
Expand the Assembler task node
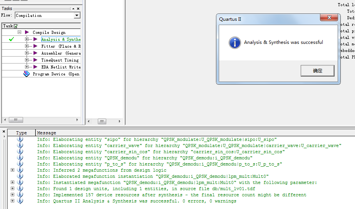[27, 53]
